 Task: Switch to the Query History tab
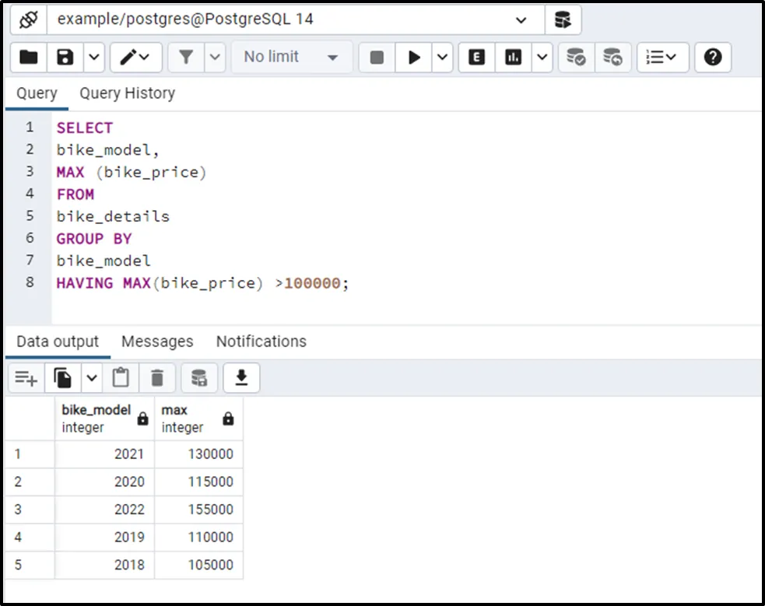point(127,93)
